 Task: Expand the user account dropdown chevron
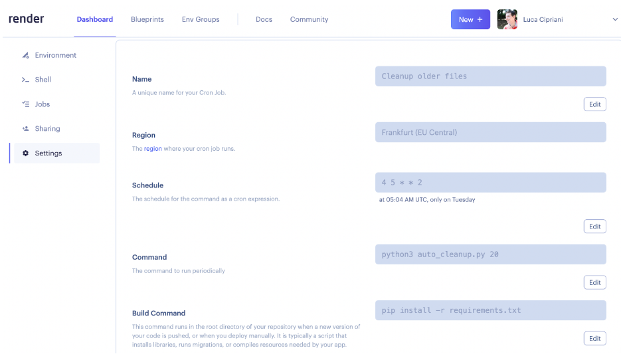point(614,20)
